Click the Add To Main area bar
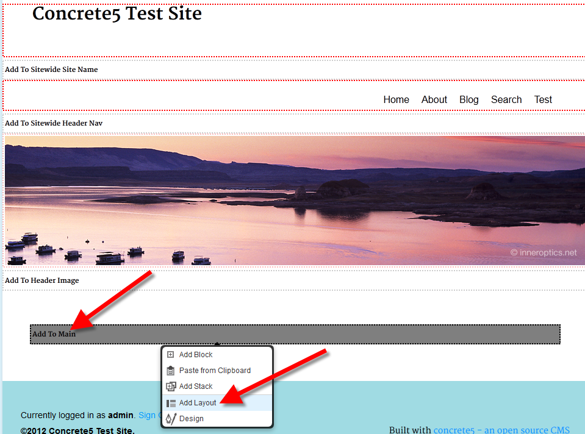 click(305, 334)
